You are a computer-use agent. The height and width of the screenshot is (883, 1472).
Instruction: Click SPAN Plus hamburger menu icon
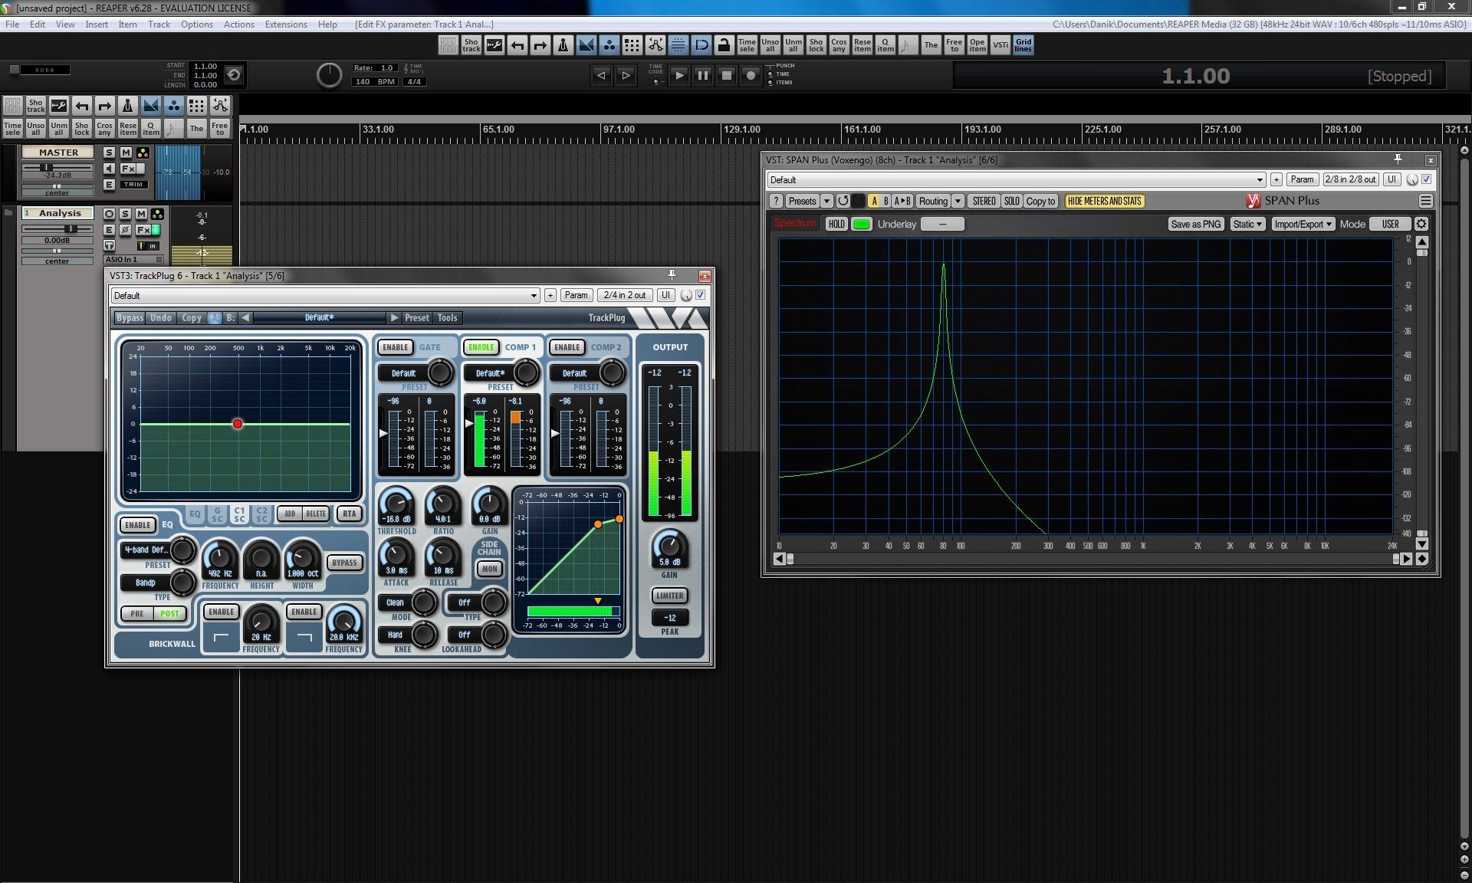click(x=1425, y=201)
